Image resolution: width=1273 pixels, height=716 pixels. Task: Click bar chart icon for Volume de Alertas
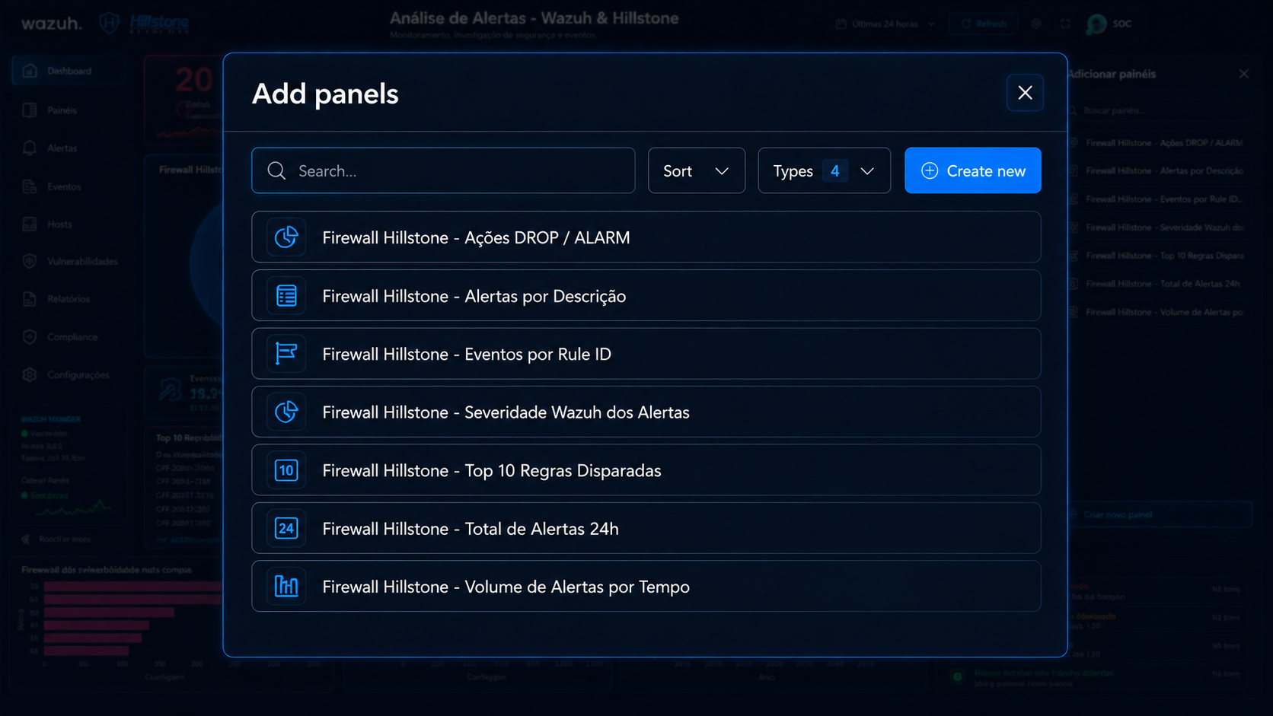286,587
